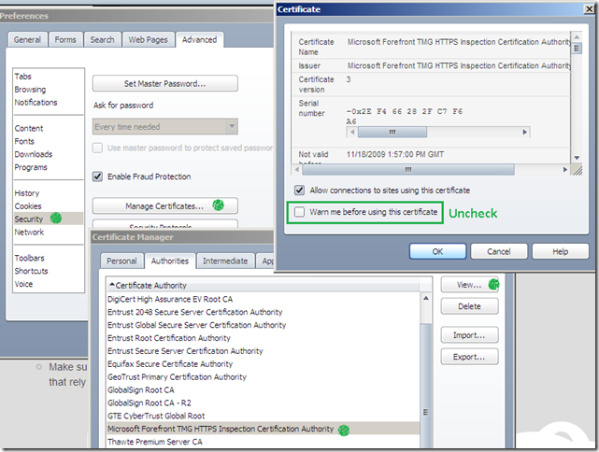Click serial number scroll right arrow
599x452 pixels.
525,132
